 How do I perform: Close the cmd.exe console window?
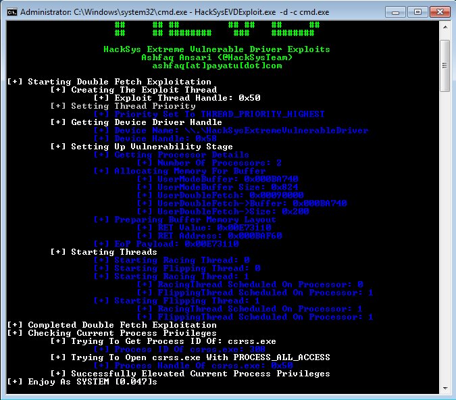pyautogui.click(x=440, y=12)
